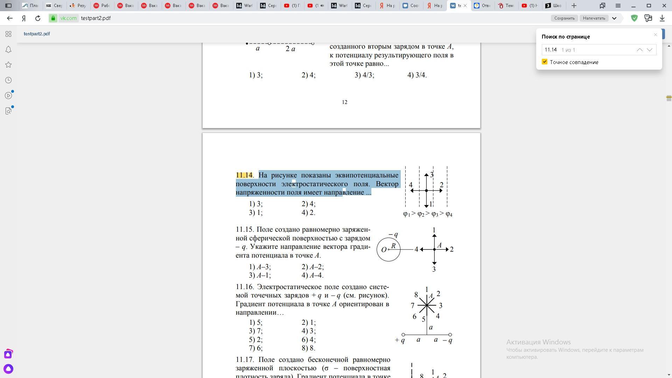
Task: Open the video play icon in sidebar
Action: coord(8,96)
